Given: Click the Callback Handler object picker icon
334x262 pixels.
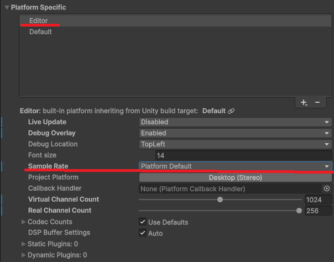Looking at the screenshot, I should pyautogui.click(x=326, y=188).
